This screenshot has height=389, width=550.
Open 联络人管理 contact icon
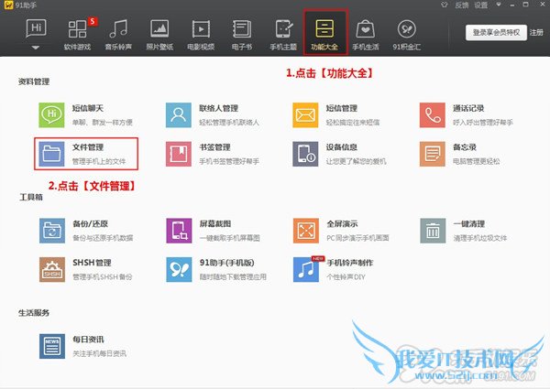179,114
